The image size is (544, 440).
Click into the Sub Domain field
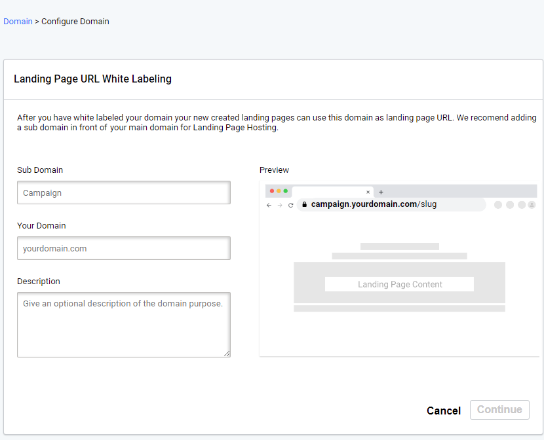123,193
